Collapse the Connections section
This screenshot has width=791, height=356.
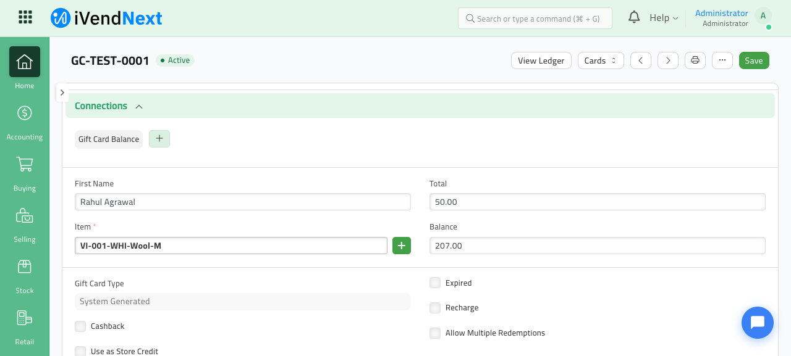139,106
